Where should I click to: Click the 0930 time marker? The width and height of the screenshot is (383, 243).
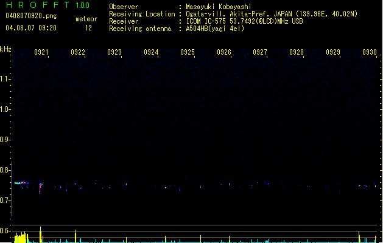[370, 52]
